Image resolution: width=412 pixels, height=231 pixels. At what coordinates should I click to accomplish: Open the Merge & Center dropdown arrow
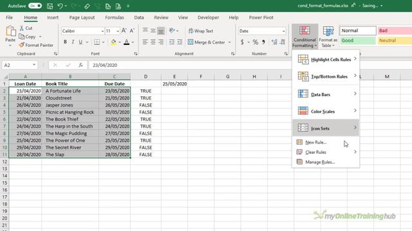click(229, 42)
